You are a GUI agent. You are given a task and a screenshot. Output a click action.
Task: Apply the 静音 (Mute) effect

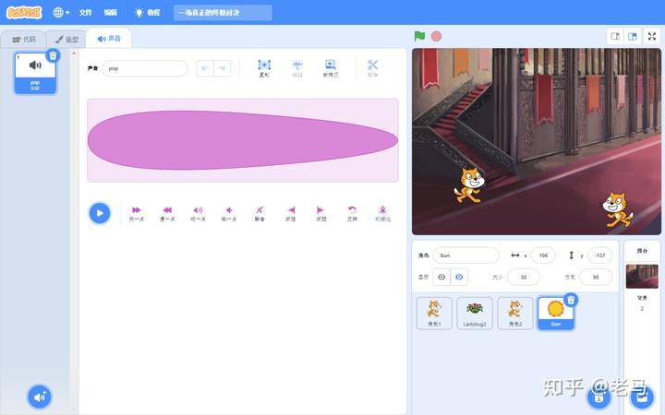[260, 214]
